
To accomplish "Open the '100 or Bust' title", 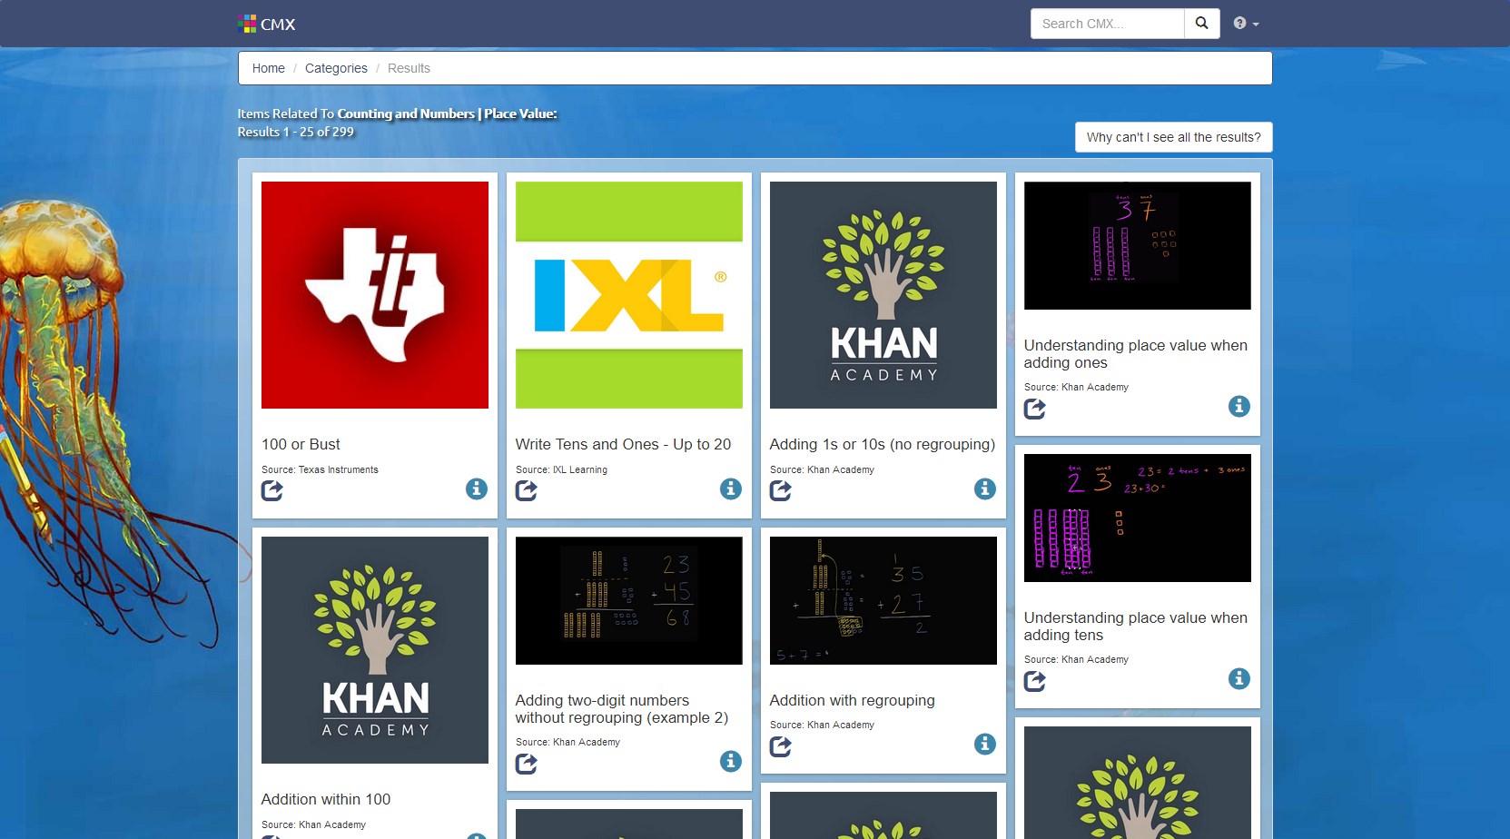I will point(301,444).
